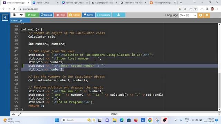Open the orange info icon
This screenshot has height=124, width=221.
click(201, 15)
